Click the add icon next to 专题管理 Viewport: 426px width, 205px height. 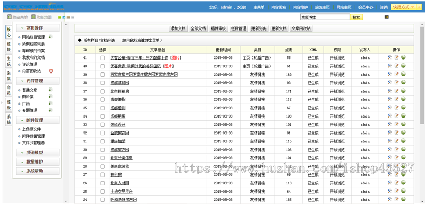coord(51,110)
